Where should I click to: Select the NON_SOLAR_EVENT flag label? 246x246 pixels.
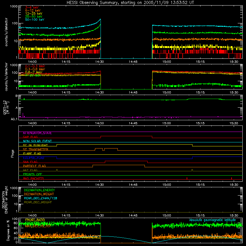pyautogui.click(x=37, y=141)
